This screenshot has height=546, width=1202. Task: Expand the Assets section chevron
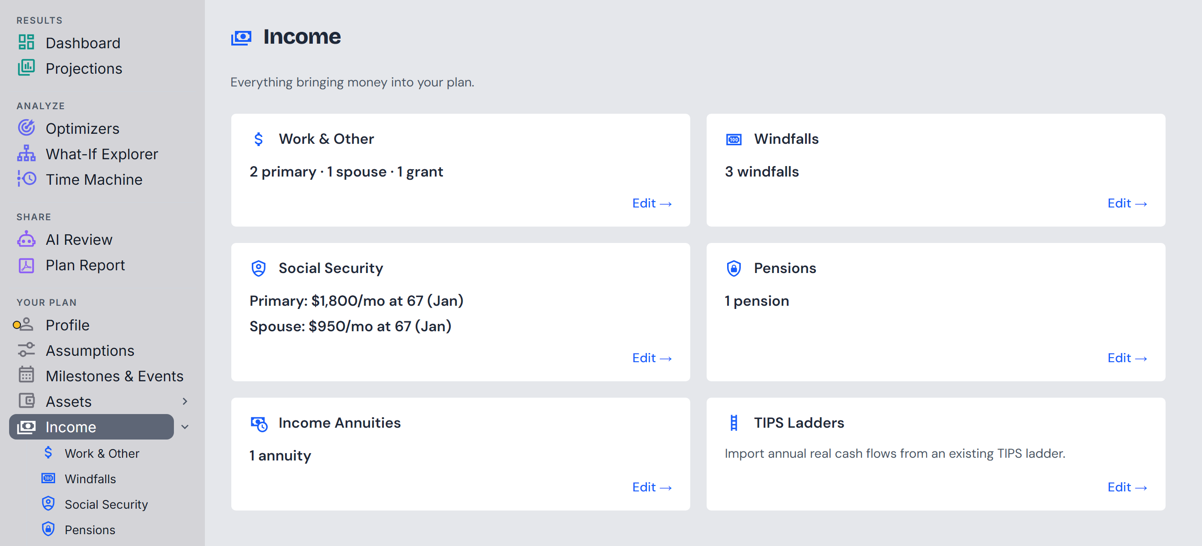(x=185, y=401)
